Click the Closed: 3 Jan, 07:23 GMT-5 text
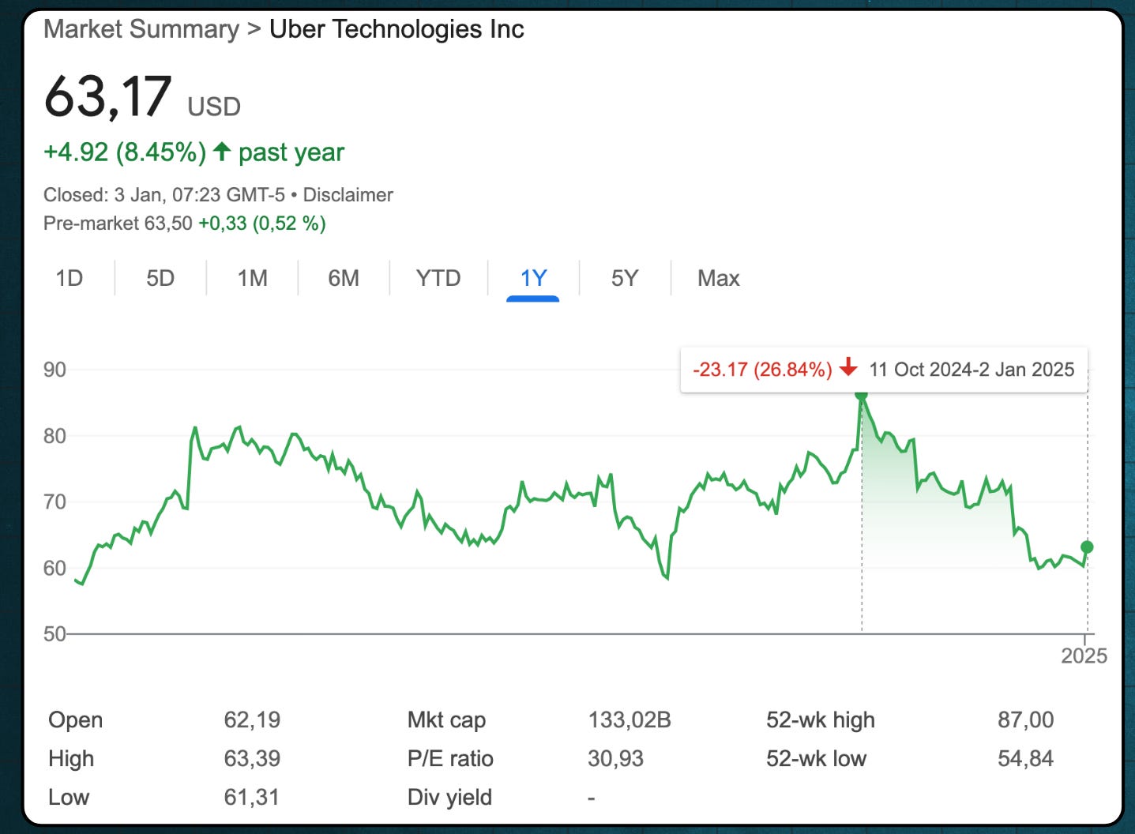The image size is (1135, 834). point(164,195)
